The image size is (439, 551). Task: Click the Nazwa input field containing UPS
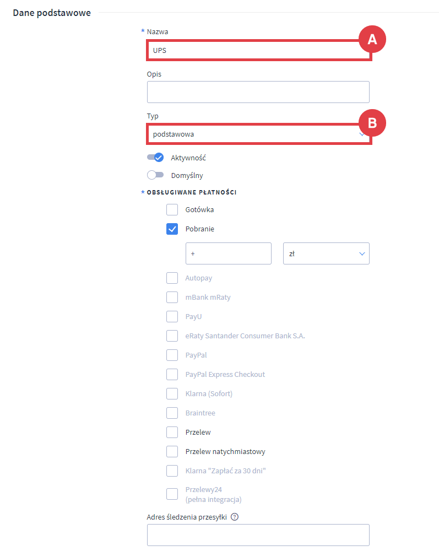point(258,50)
